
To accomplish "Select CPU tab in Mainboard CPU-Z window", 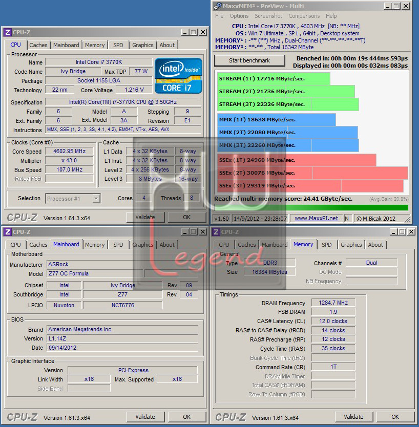I will coord(15,245).
